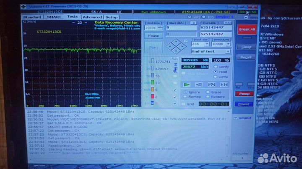The height and width of the screenshot is (169, 302).
Task: Select the write radio button
Action: coord(216,77)
